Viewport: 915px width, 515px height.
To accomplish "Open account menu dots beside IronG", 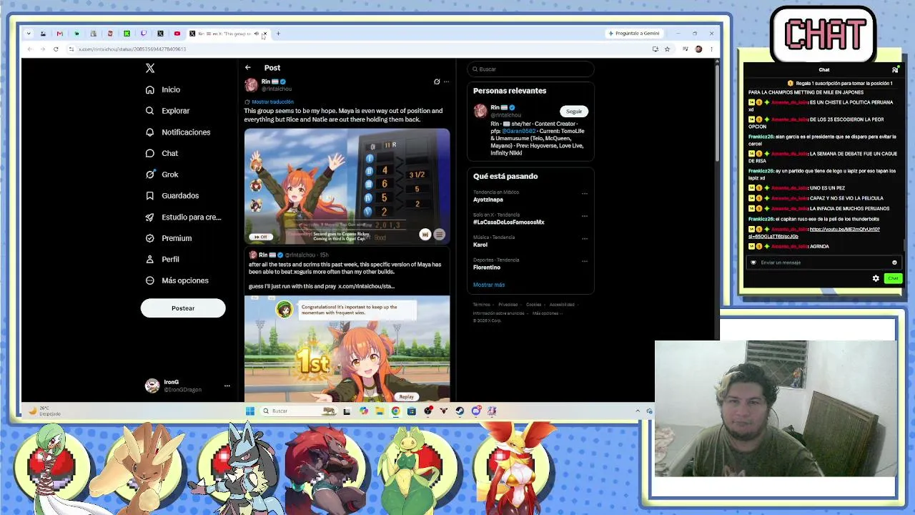I will coord(227,386).
